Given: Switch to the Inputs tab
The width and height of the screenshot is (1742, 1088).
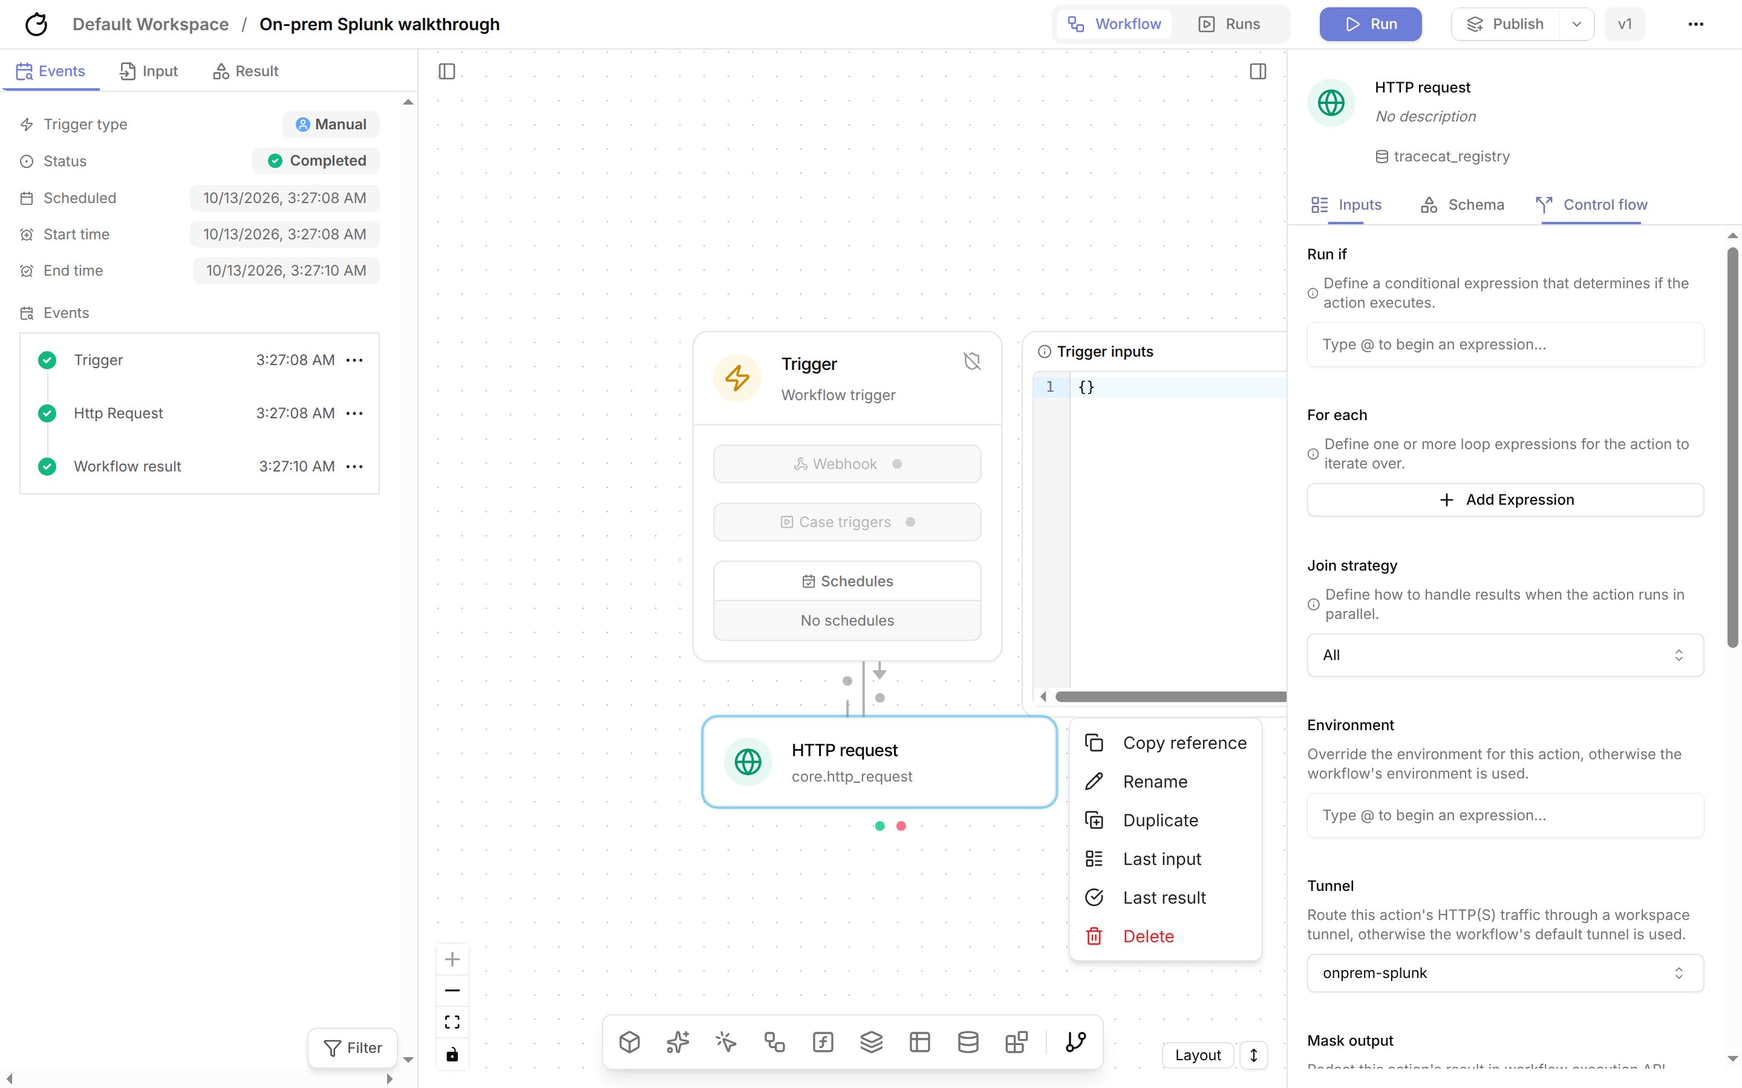Looking at the screenshot, I should (1346, 205).
